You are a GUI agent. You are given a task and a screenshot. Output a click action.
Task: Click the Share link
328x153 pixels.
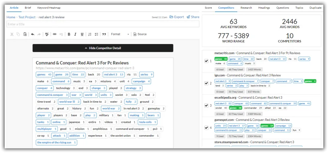click(193, 17)
